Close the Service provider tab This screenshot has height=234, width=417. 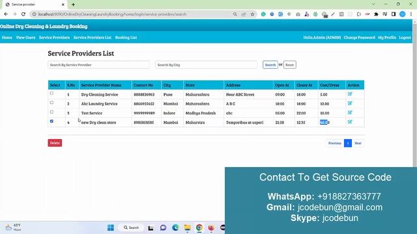tap(63, 5)
